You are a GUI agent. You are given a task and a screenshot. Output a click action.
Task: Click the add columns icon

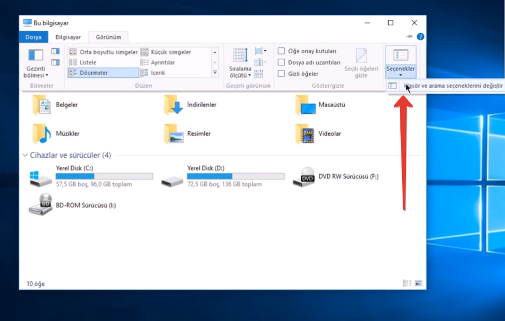click(x=260, y=62)
